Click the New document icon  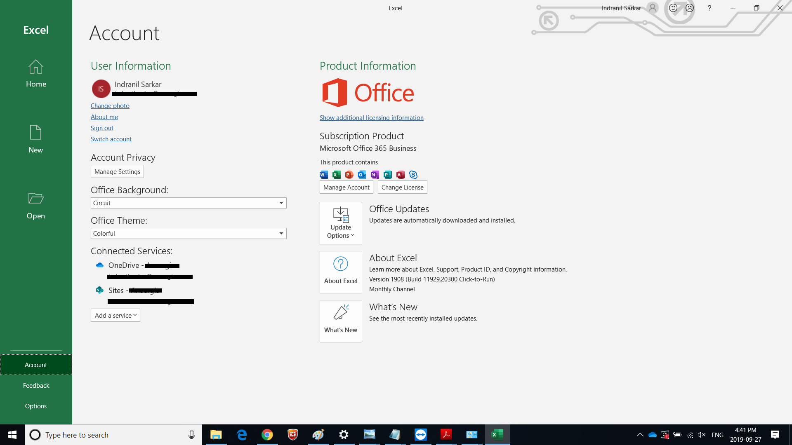pyautogui.click(x=35, y=132)
